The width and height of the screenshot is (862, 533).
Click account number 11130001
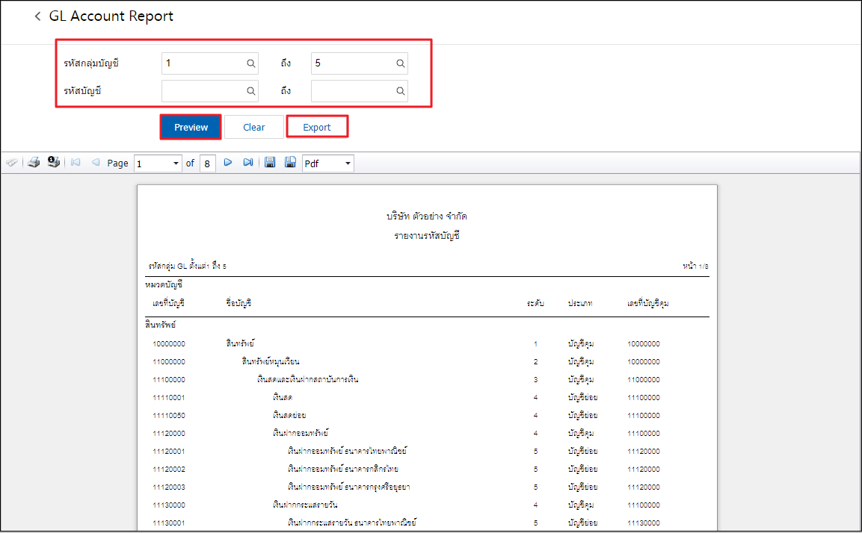(x=169, y=523)
